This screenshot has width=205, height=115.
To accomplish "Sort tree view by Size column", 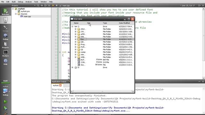I will click(95, 23).
